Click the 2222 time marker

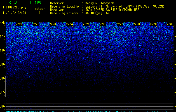(x=36, y=24)
